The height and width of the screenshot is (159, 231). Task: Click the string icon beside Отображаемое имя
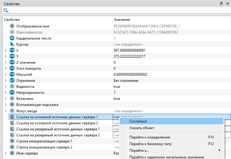pyautogui.click(x=12, y=26)
